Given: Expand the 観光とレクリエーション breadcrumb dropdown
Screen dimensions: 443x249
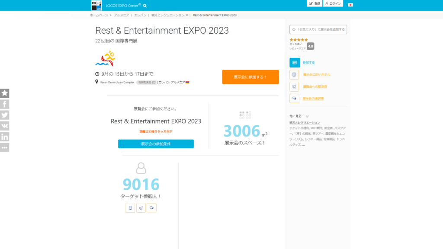Looking at the screenshot, I should (187, 15).
